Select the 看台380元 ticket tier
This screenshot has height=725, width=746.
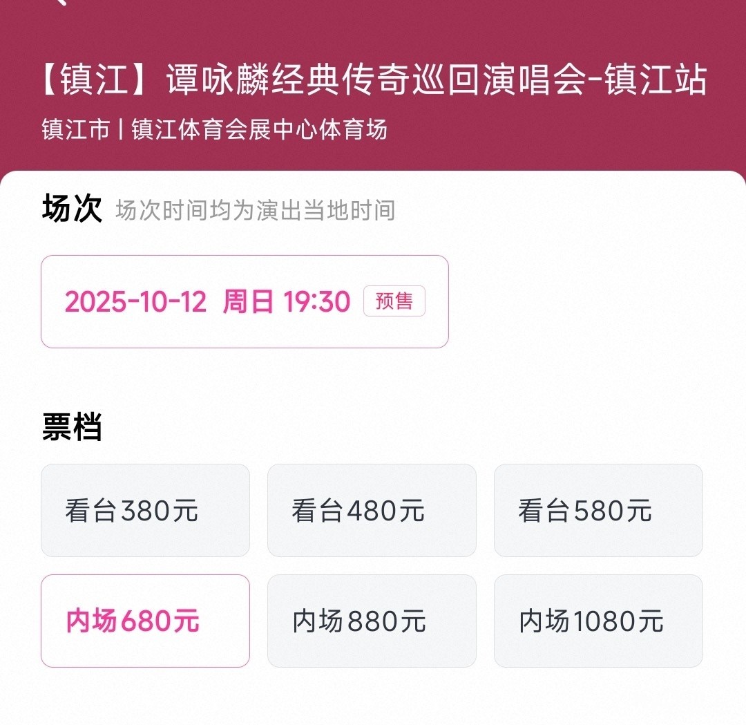click(x=145, y=511)
